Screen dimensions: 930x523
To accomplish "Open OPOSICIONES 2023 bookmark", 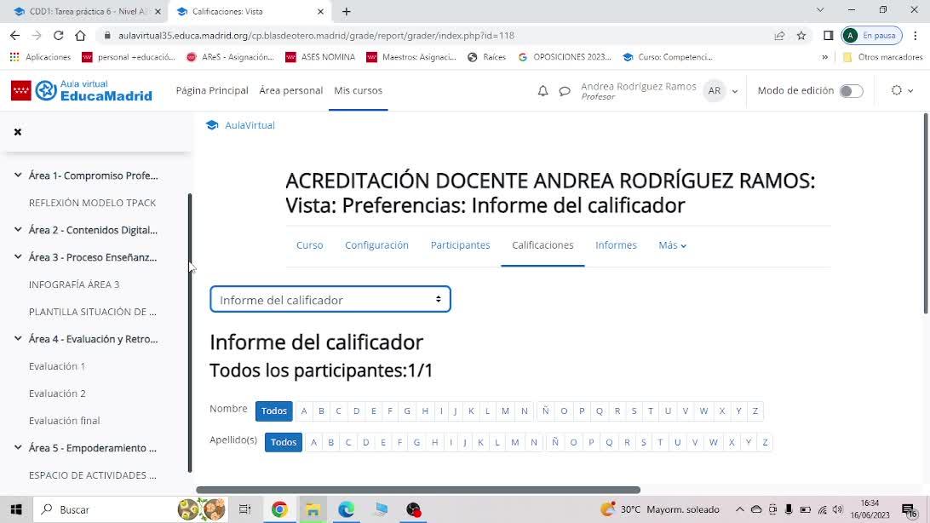I will coord(565,57).
